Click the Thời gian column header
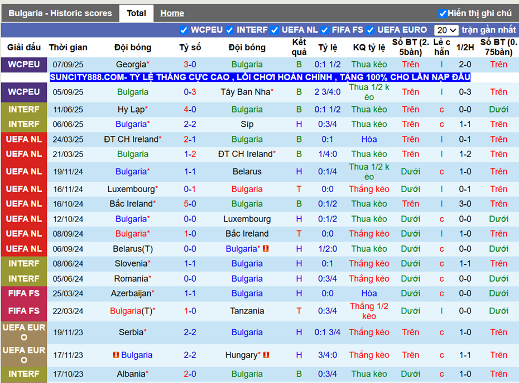Viewport: 519px width, 383px height. click(68, 47)
